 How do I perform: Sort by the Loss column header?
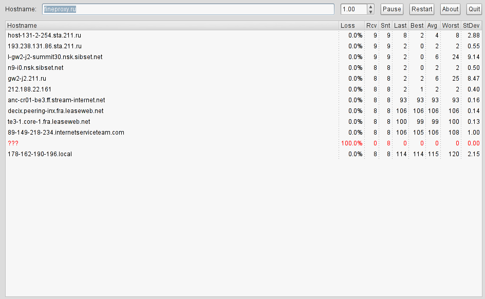351,26
